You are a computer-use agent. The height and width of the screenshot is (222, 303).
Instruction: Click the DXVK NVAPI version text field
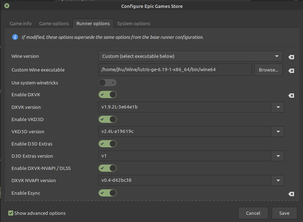(x=185, y=180)
